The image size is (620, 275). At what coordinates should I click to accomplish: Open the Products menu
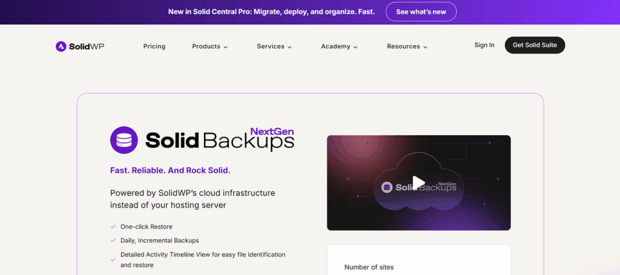pos(210,46)
